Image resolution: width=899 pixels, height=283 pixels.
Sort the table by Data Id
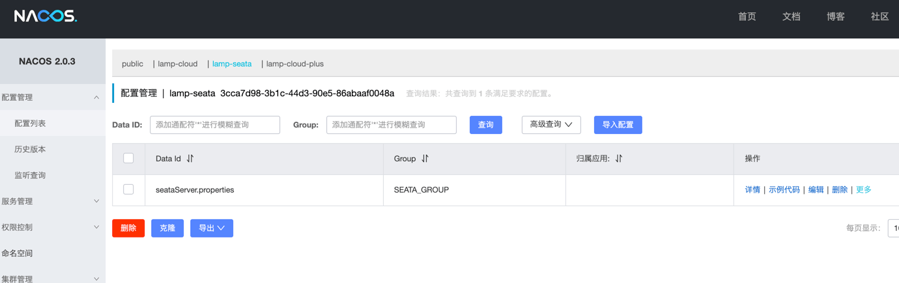tap(190, 159)
